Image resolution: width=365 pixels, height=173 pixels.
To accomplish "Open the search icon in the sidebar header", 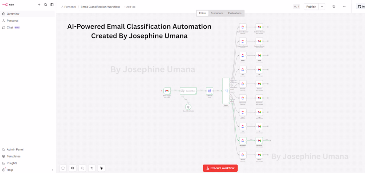I will coord(45,5).
